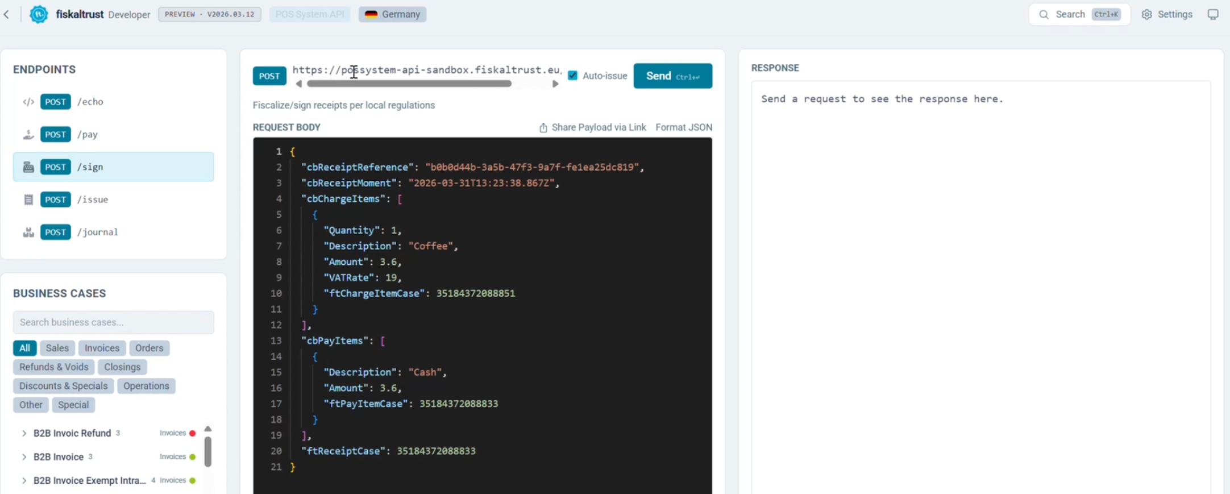Click the journal endpoint icon
This screenshot has width=1230, height=494.
tap(28, 232)
